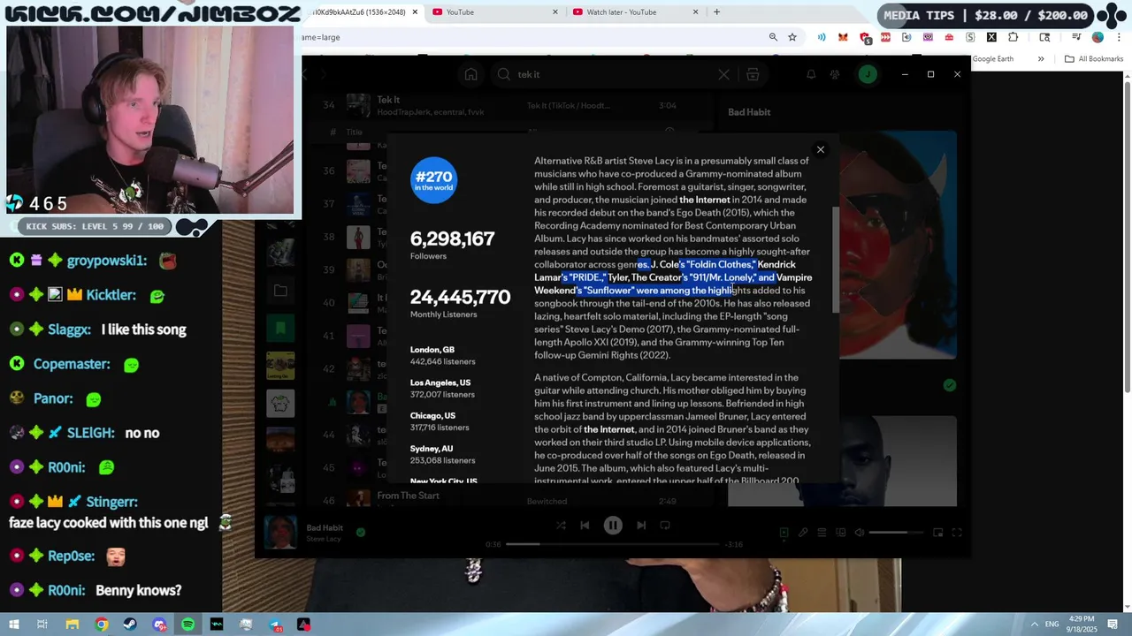Image resolution: width=1132 pixels, height=636 pixels.
Task: Open a new Chrome tab
Action: coord(716,12)
